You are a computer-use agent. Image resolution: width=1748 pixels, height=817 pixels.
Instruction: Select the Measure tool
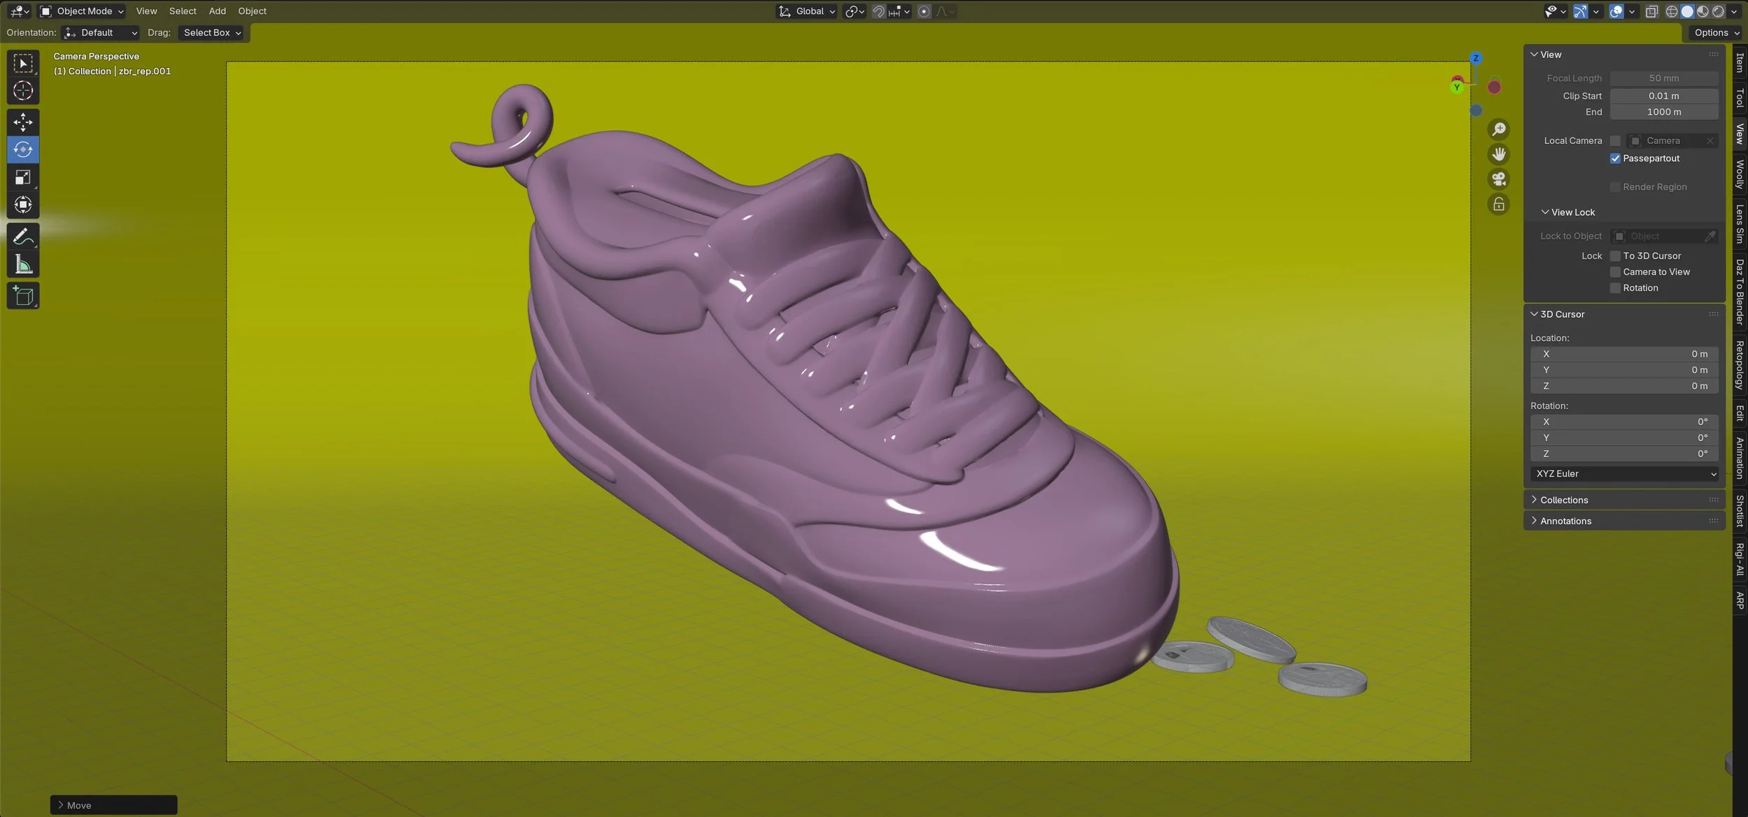23,264
